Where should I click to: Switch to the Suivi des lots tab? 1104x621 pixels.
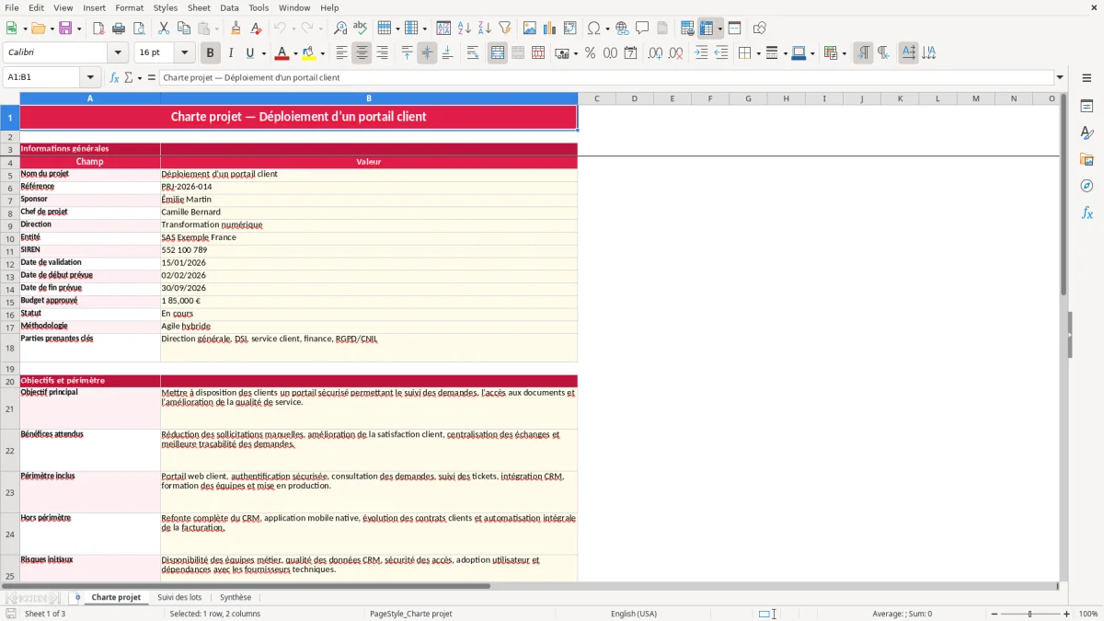179,598
